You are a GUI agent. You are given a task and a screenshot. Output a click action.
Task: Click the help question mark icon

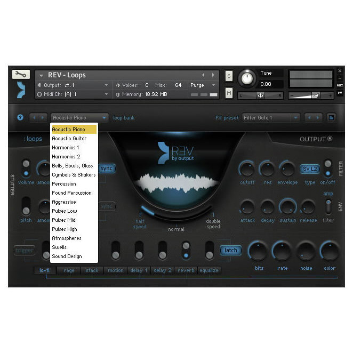(x=20, y=117)
